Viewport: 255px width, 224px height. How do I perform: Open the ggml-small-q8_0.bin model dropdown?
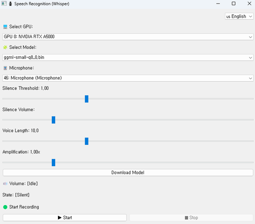pos(128,57)
